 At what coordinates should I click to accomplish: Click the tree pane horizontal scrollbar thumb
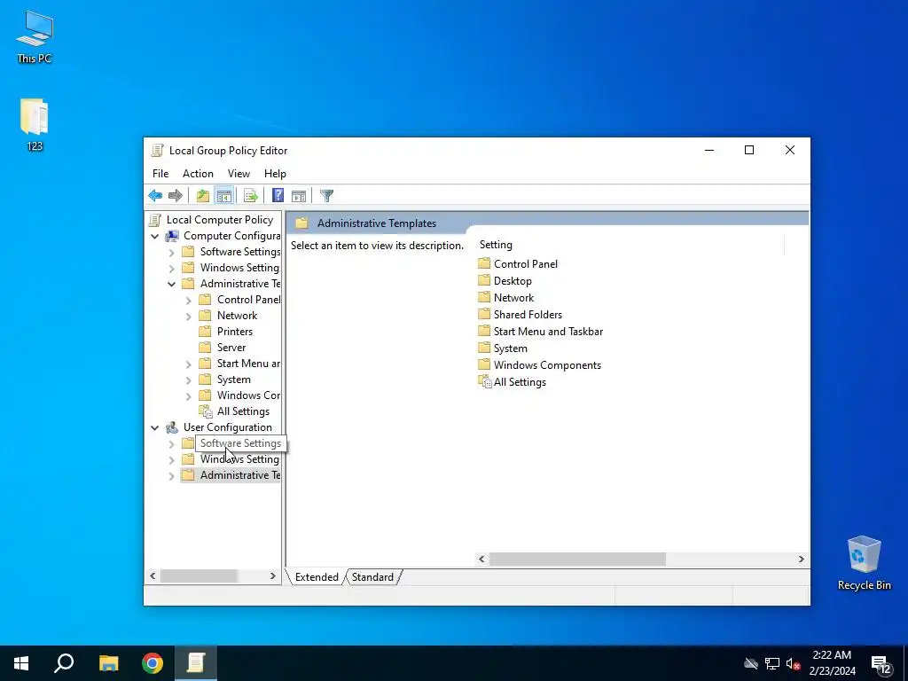click(198, 576)
